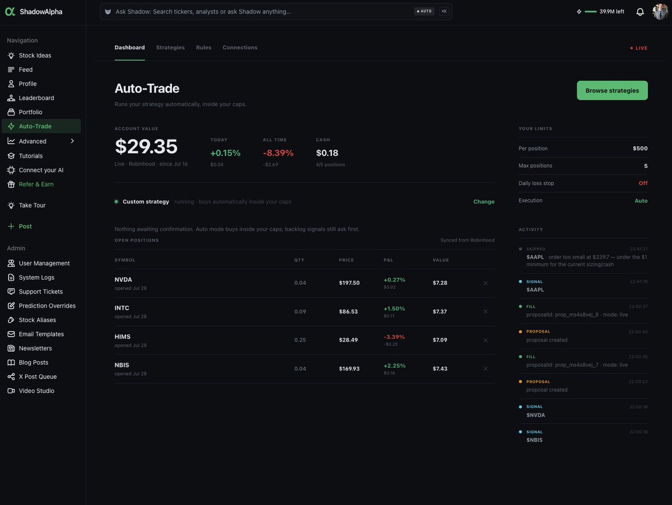Click the INTC symbol
Screen dimensions: 672x505
[x=122, y=308]
